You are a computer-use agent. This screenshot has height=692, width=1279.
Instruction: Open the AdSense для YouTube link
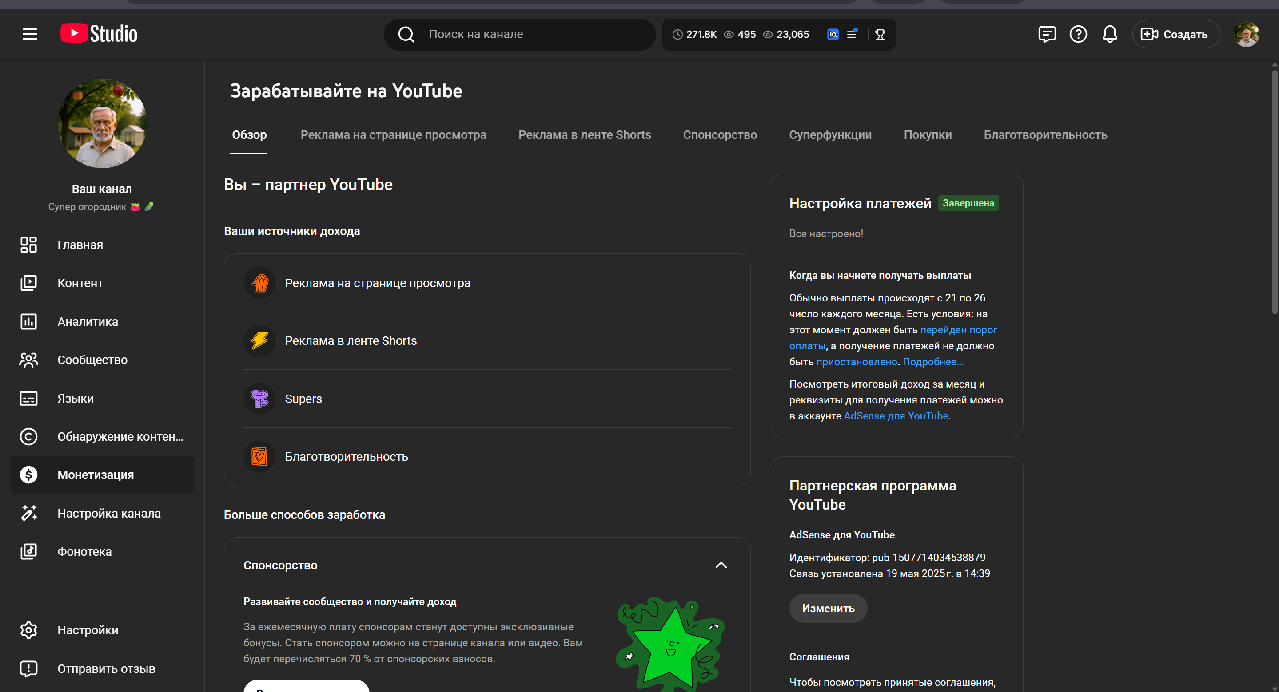click(896, 416)
